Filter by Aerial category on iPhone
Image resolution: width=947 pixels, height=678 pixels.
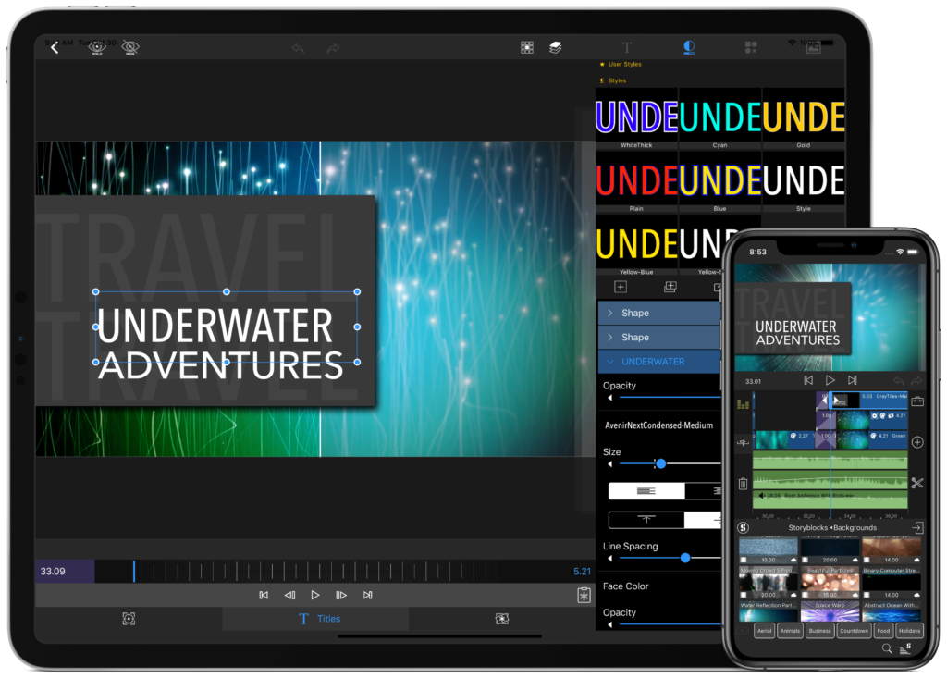[x=765, y=631]
